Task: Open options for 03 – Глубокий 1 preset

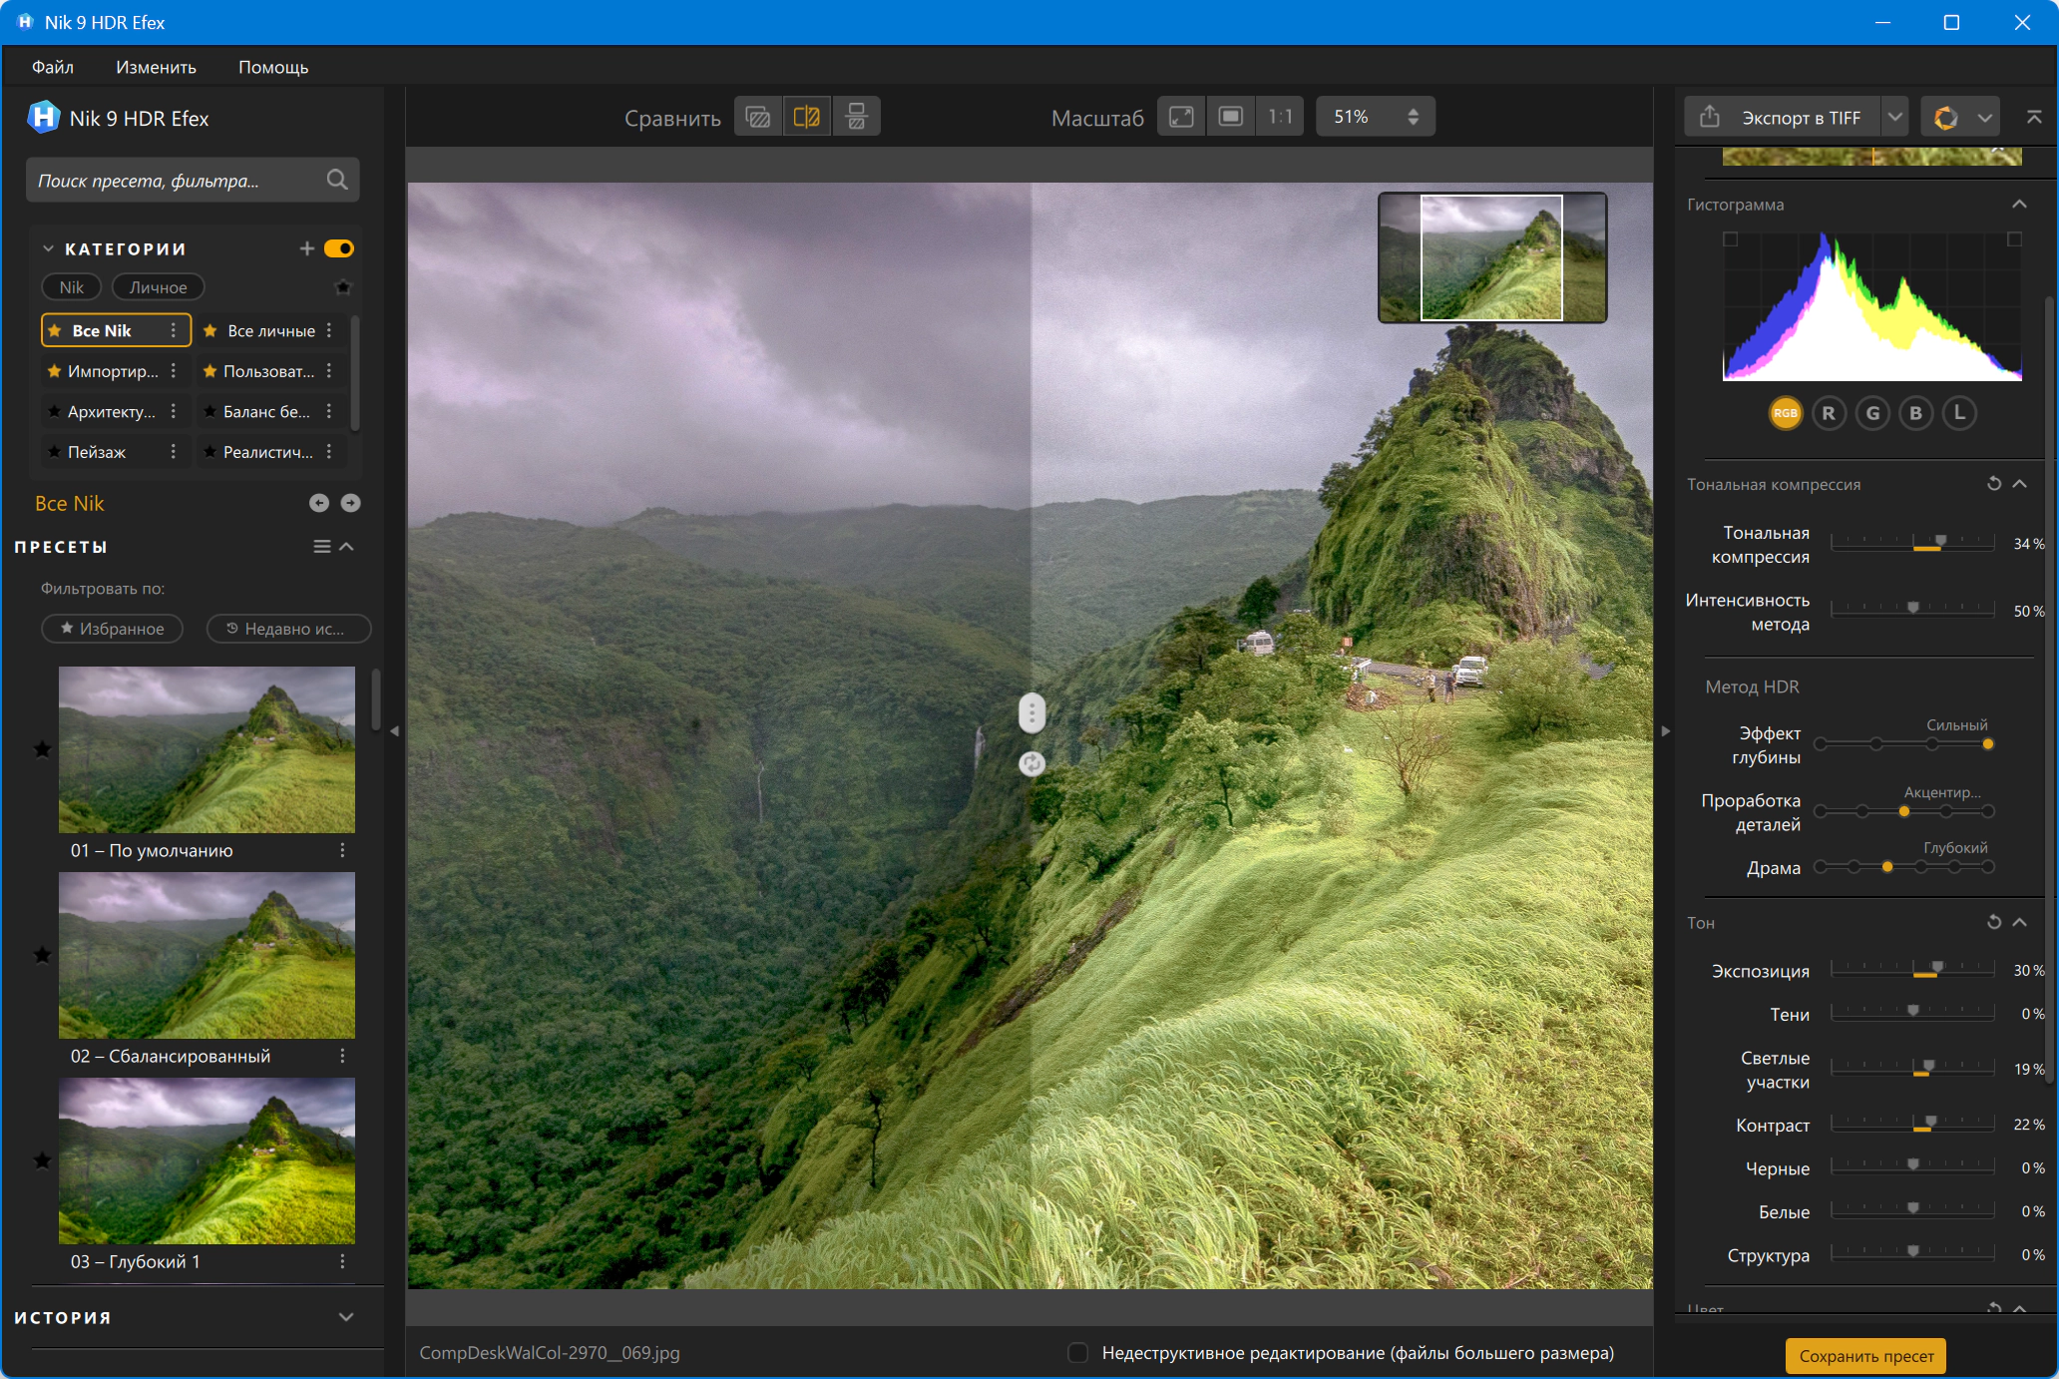Action: [342, 1261]
